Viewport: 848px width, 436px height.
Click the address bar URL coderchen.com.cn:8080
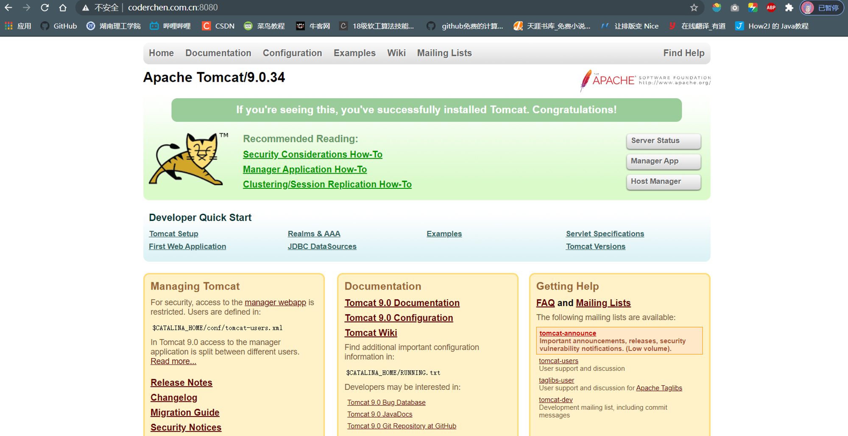[x=173, y=8]
